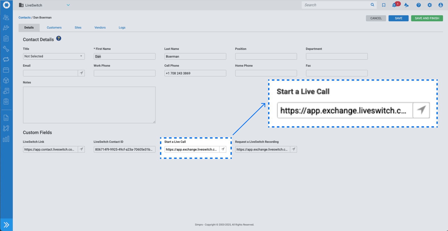Click the notifications bell icon

394,5
